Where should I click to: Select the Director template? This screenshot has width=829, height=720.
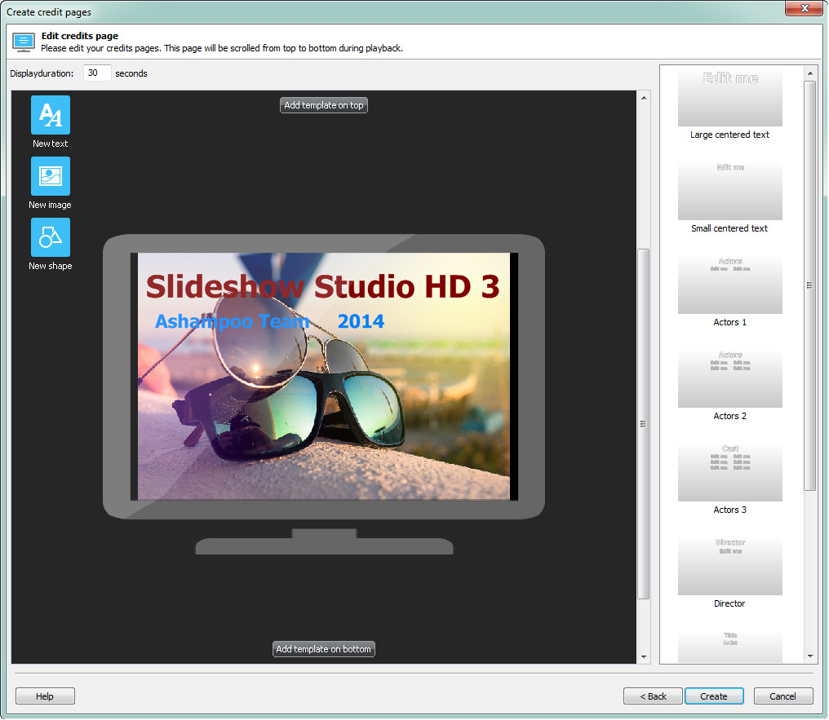(x=729, y=564)
